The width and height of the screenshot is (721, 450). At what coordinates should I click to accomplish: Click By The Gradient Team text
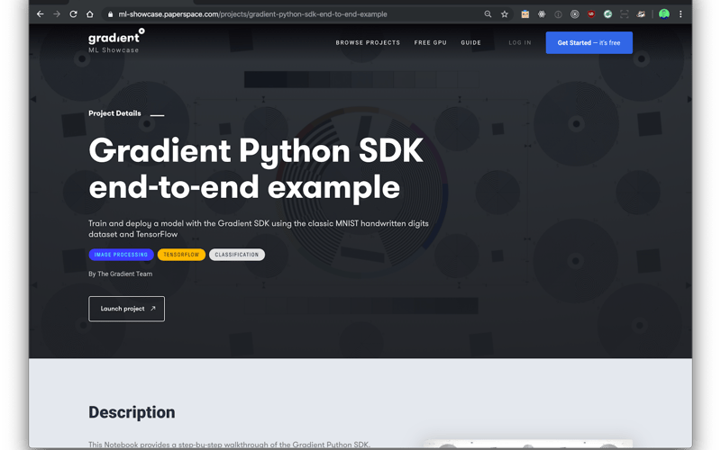coord(121,274)
